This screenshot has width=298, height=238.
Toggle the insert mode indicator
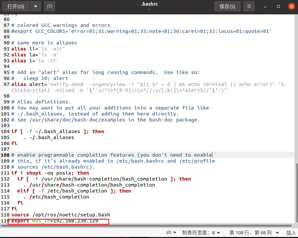point(291,232)
